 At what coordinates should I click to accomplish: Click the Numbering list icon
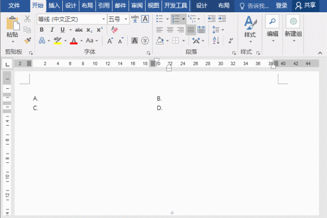pyautogui.click(x=176, y=19)
